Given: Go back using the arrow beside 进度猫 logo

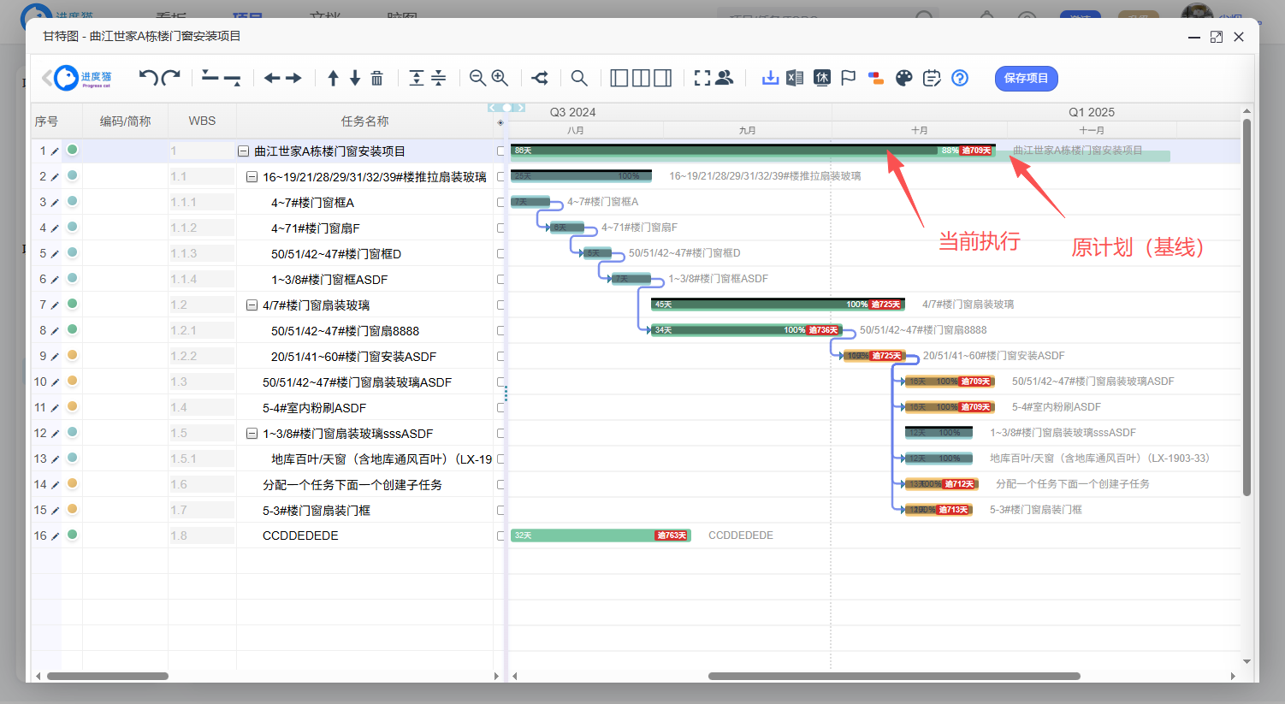Looking at the screenshot, I should click(46, 78).
